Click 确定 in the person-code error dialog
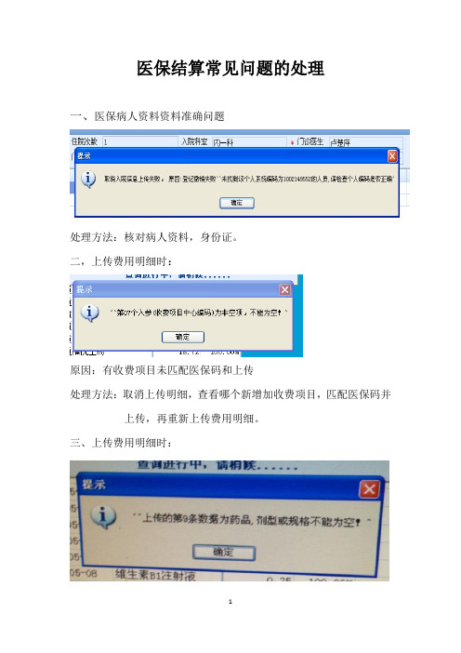 tap(237, 203)
